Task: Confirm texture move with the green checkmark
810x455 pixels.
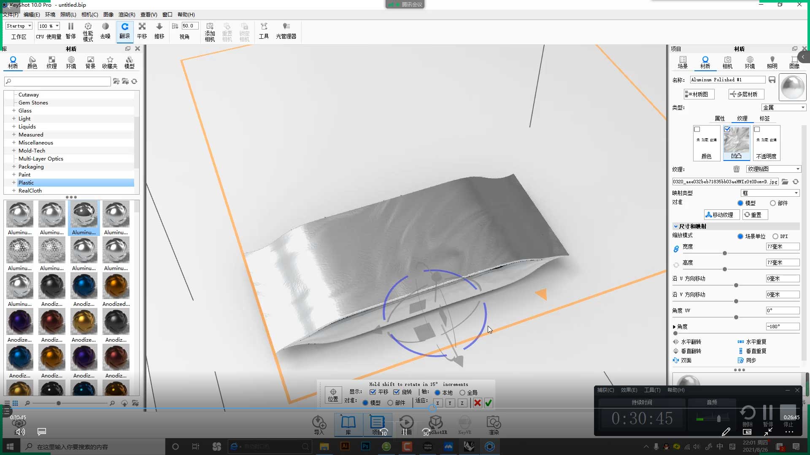Action: click(x=489, y=403)
